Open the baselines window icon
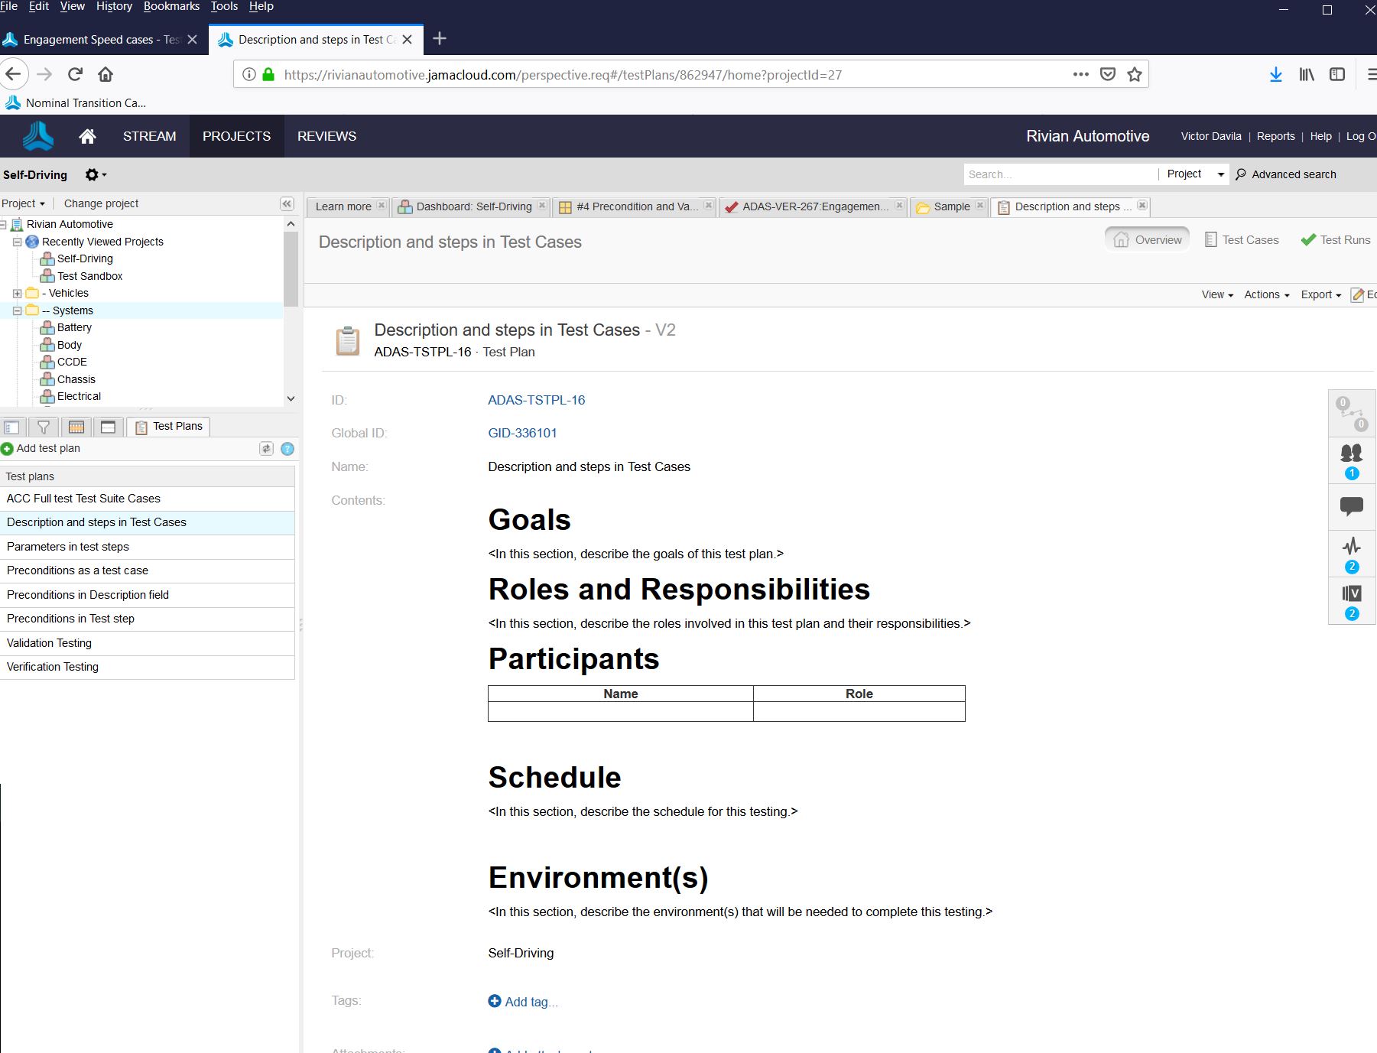This screenshot has width=1377, height=1053. [108, 427]
